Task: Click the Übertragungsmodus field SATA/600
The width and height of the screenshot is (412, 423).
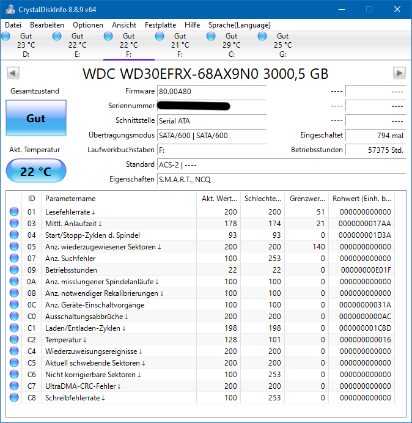Action: coord(212,136)
